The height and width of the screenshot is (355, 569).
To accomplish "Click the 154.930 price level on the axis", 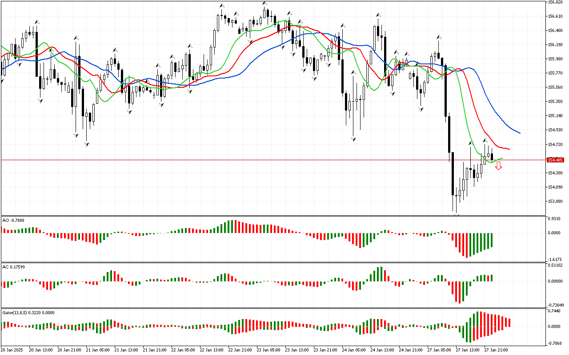I will point(556,130).
